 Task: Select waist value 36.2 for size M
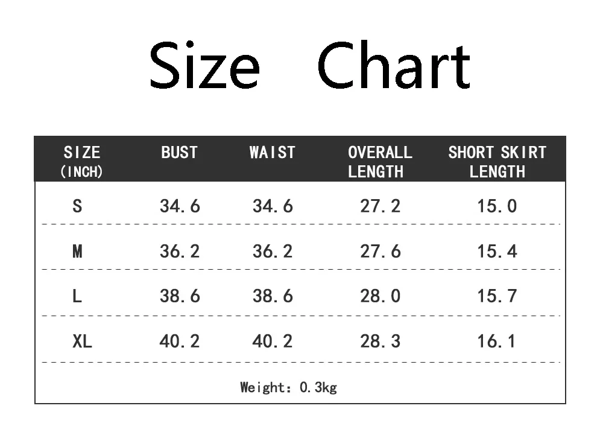point(273,251)
